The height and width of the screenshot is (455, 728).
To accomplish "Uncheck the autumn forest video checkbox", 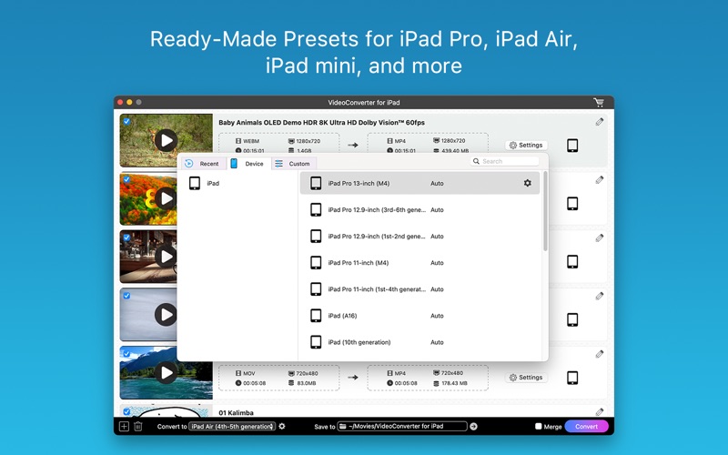I will coord(126,179).
